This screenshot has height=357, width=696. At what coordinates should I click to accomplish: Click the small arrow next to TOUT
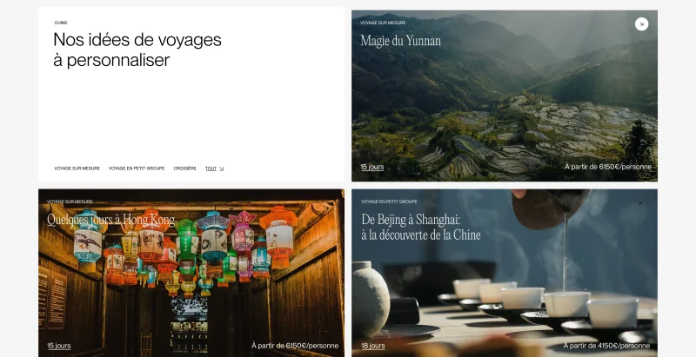tap(221, 169)
